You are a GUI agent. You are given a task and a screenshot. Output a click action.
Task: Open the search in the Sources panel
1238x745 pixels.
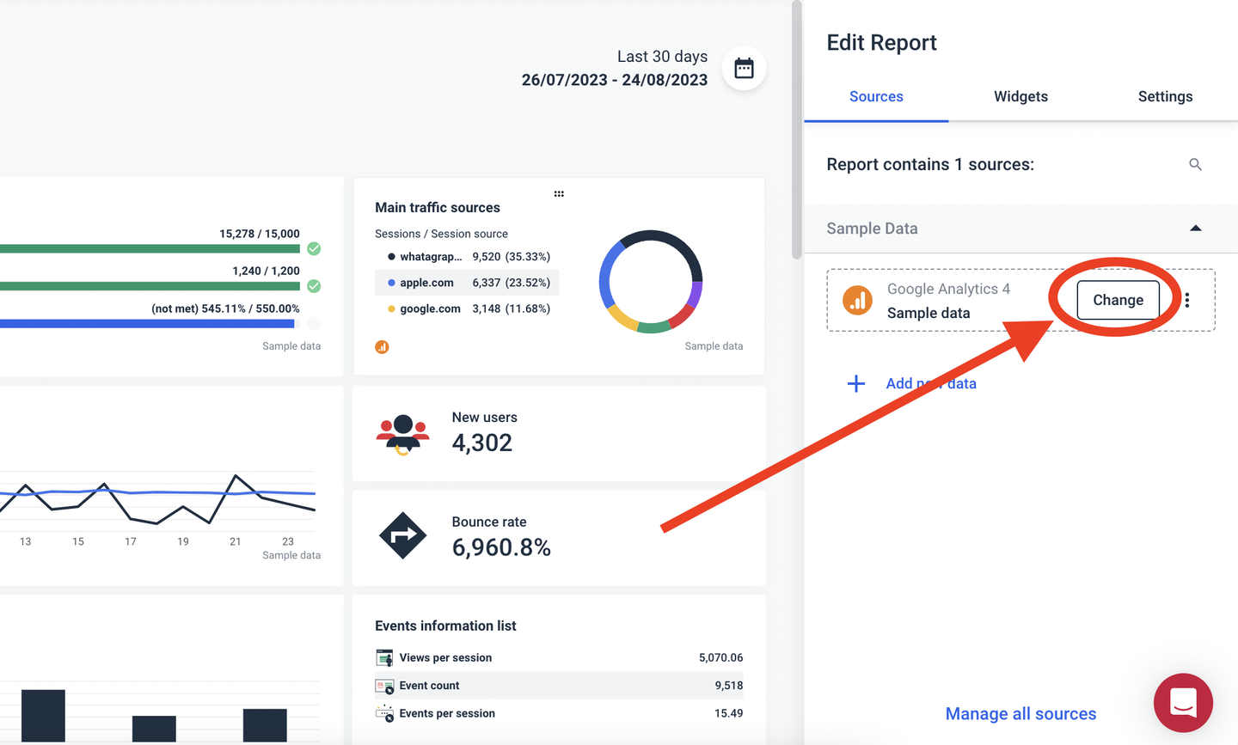(1195, 164)
